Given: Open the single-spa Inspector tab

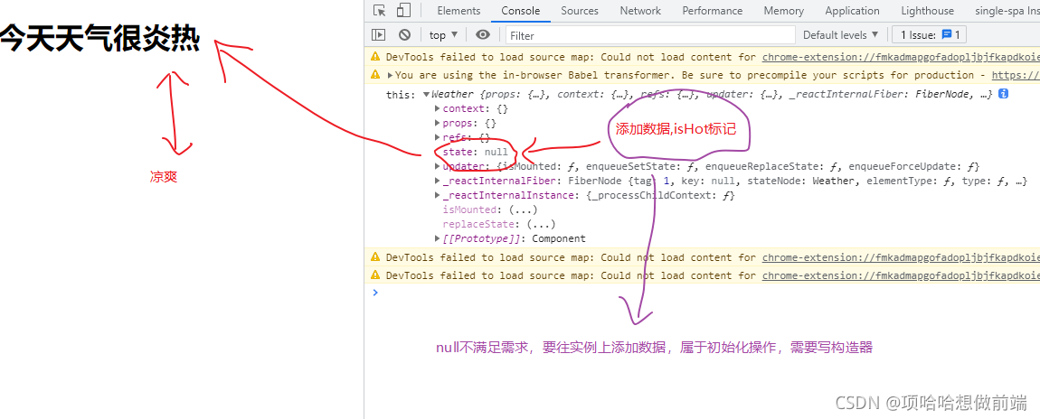Looking at the screenshot, I should click(1007, 11).
